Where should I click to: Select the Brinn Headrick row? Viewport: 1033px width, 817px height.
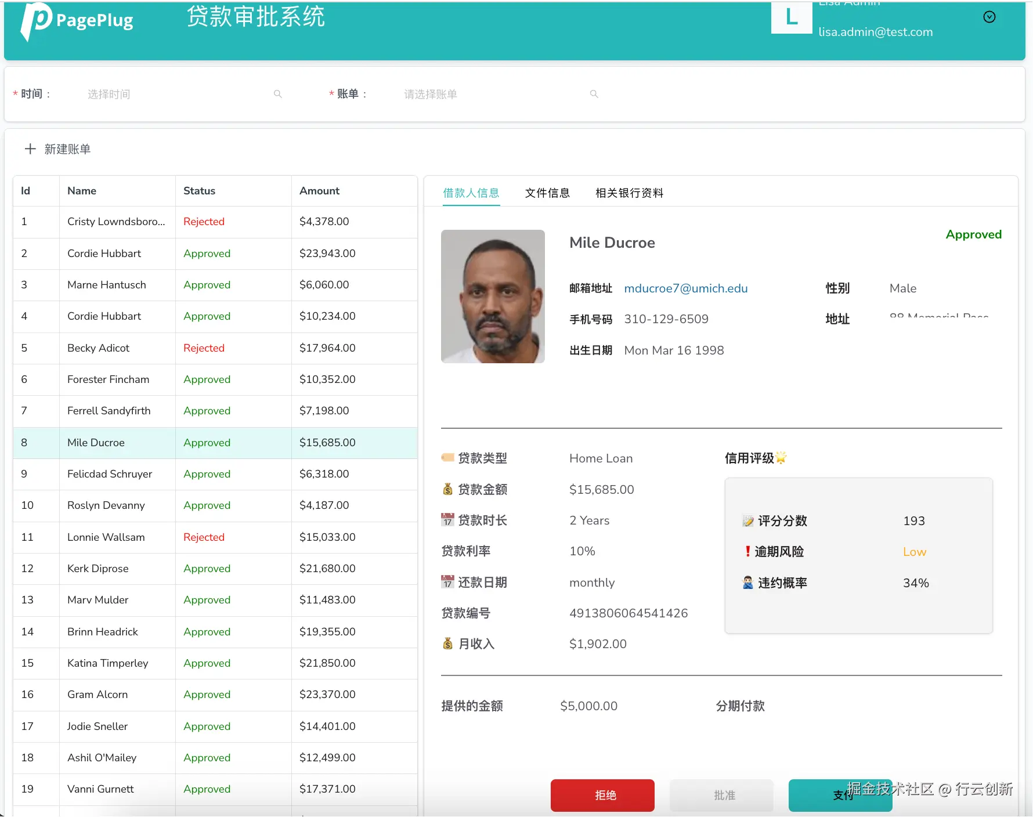coord(215,632)
